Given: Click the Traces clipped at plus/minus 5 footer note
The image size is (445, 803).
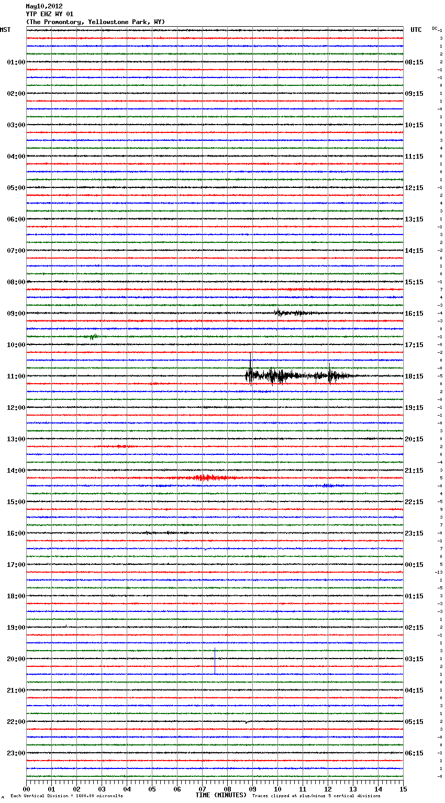Looking at the screenshot, I should (x=316, y=796).
